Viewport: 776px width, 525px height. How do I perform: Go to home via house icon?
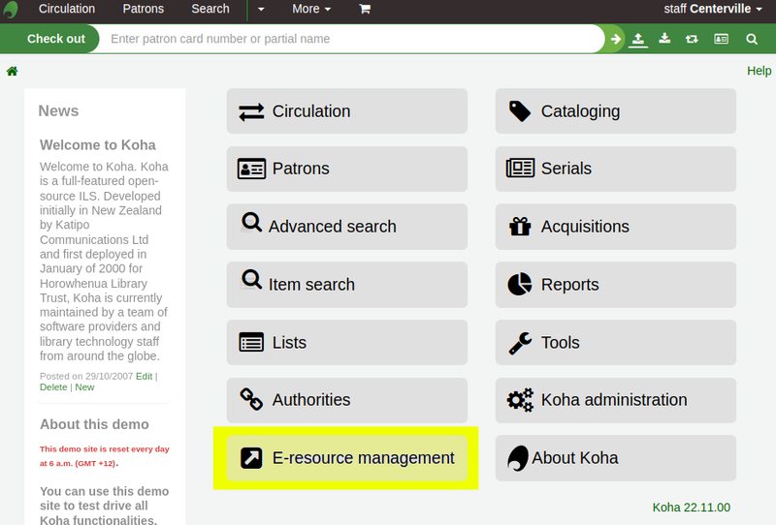(12, 71)
